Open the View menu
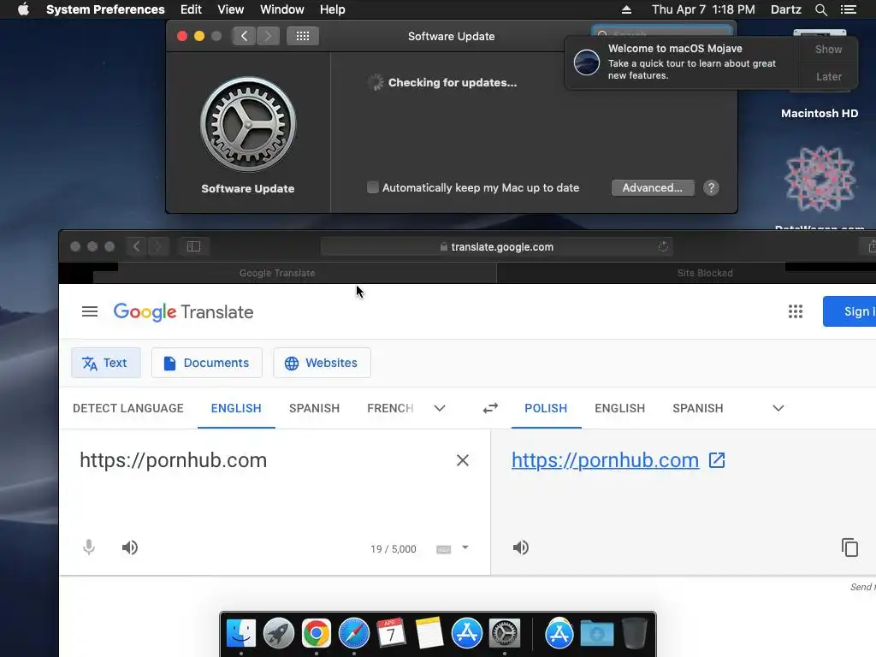Image resolution: width=876 pixels, height=657 pixels. [x=231, y=9]
